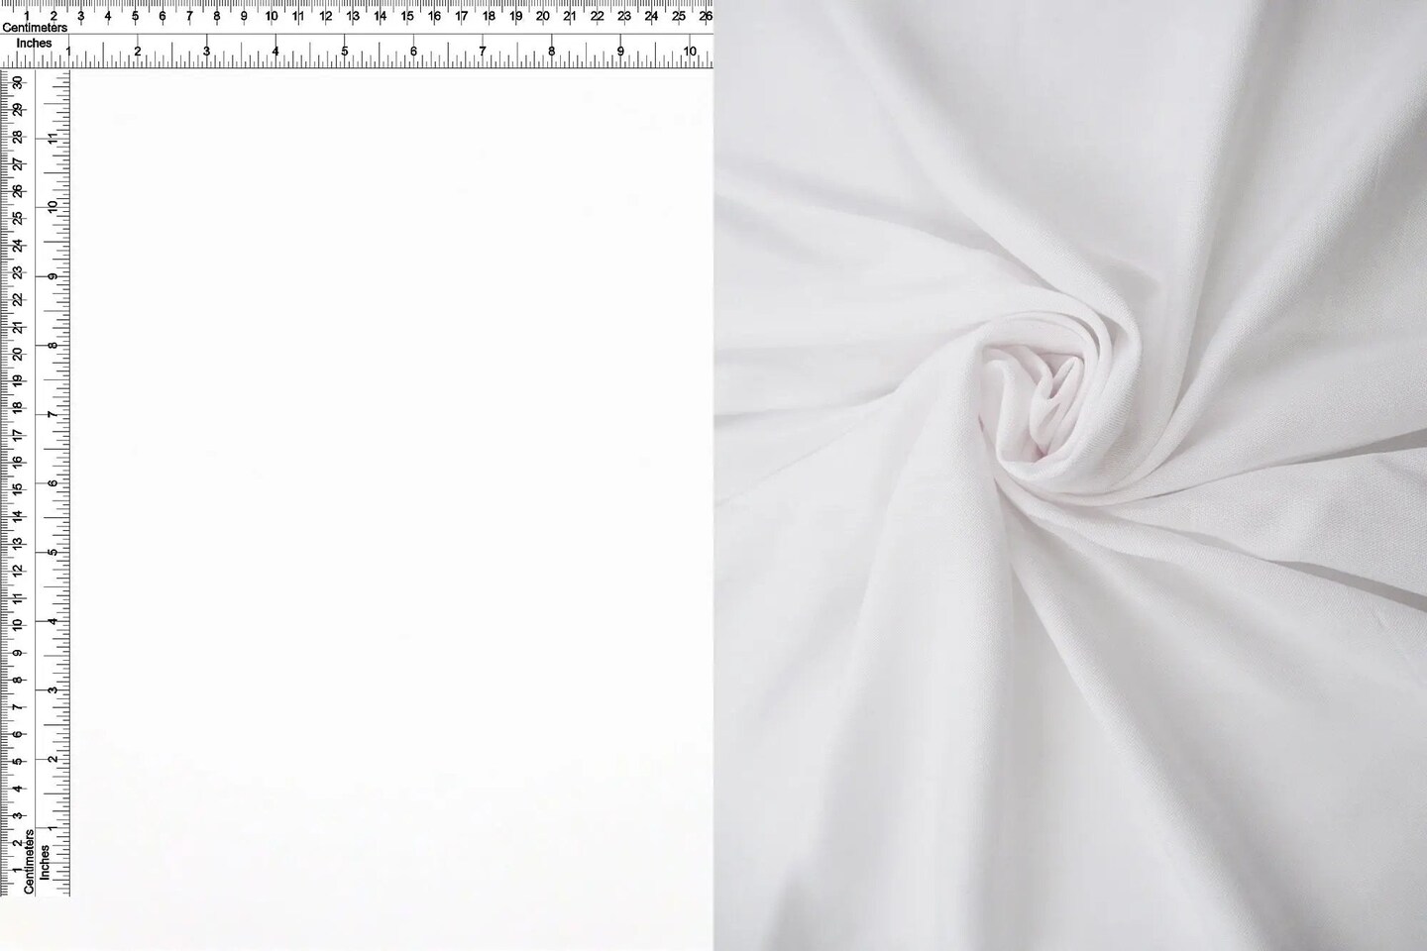Click the 20 centimeter mark on left ruler
This screenshot has height=951, width=1427.
coord(18,355)
